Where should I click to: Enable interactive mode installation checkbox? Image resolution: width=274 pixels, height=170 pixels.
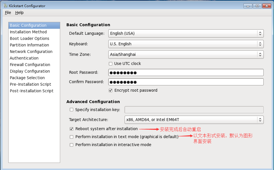pos(72,145)
